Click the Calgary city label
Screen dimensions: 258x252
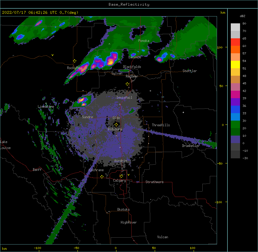[119, 180]
